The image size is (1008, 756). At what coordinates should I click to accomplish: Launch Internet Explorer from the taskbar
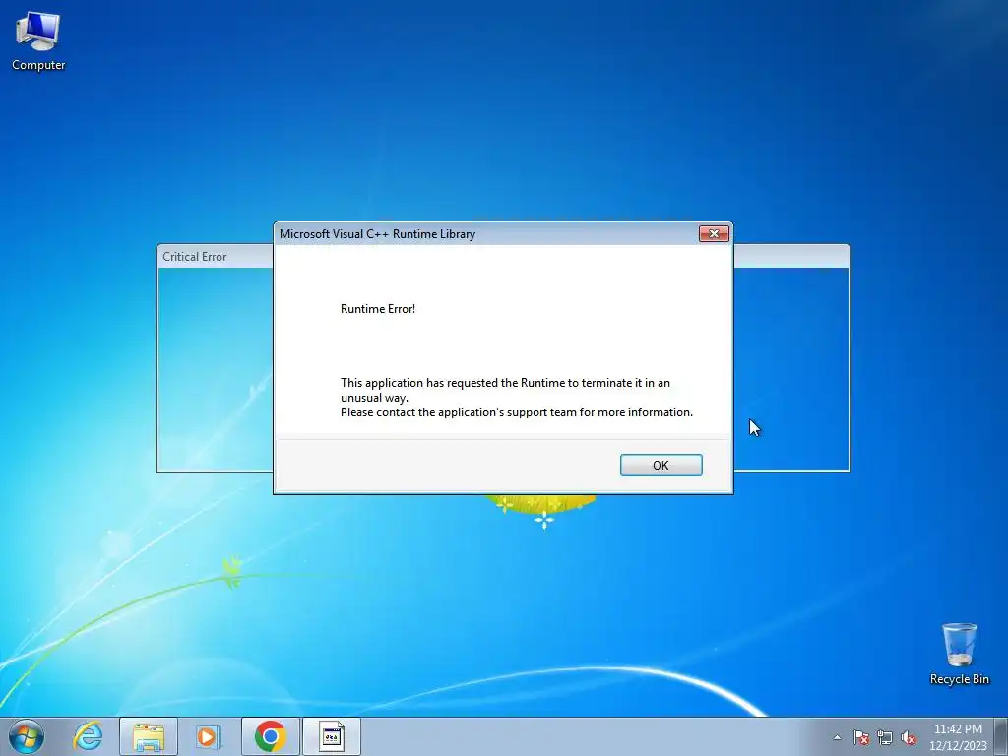click(88, 736)
